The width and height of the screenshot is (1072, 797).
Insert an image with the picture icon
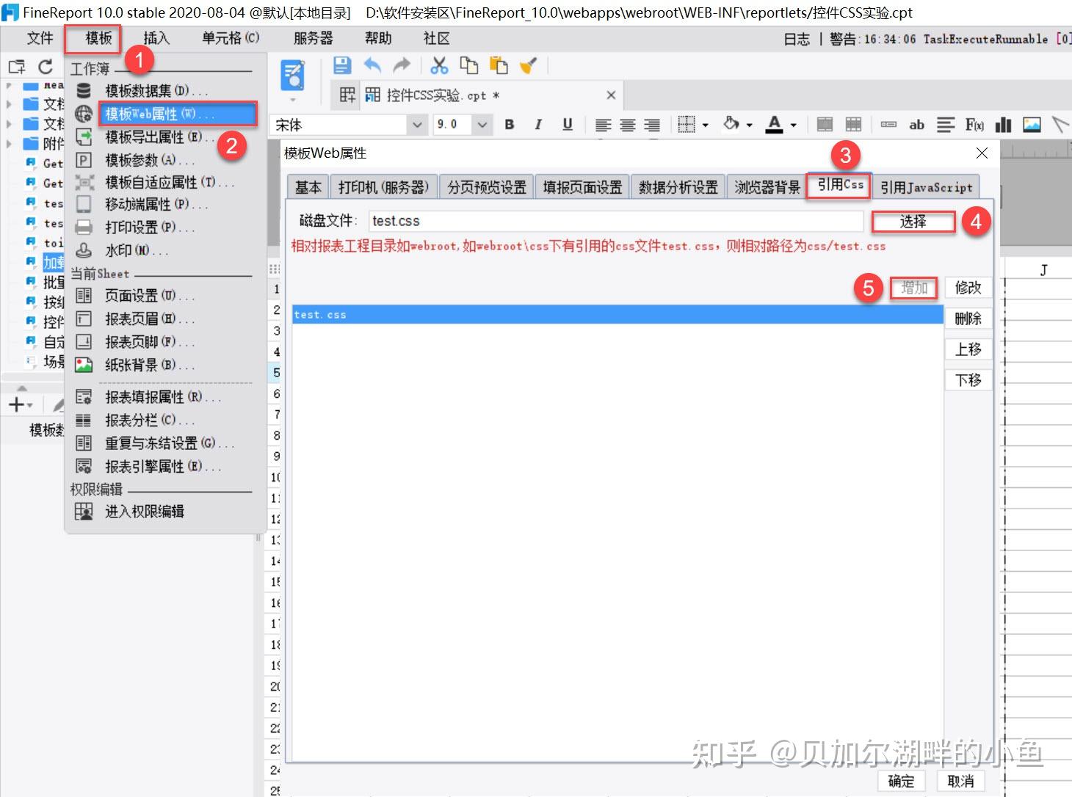point(1032,125)
